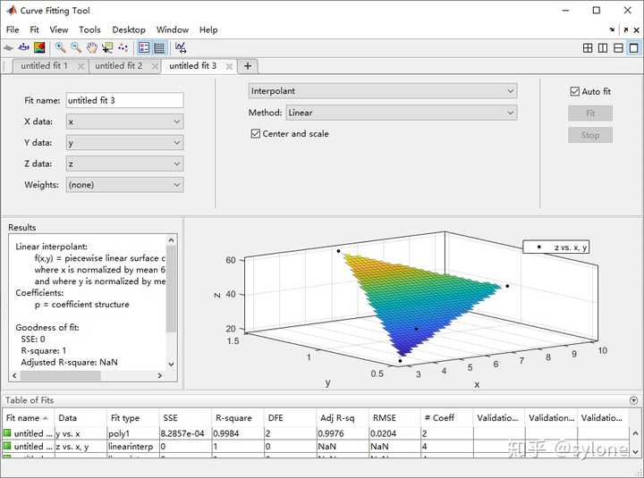Select the Pan hand tool
This screenshot has height=478, width=644.
91,48
